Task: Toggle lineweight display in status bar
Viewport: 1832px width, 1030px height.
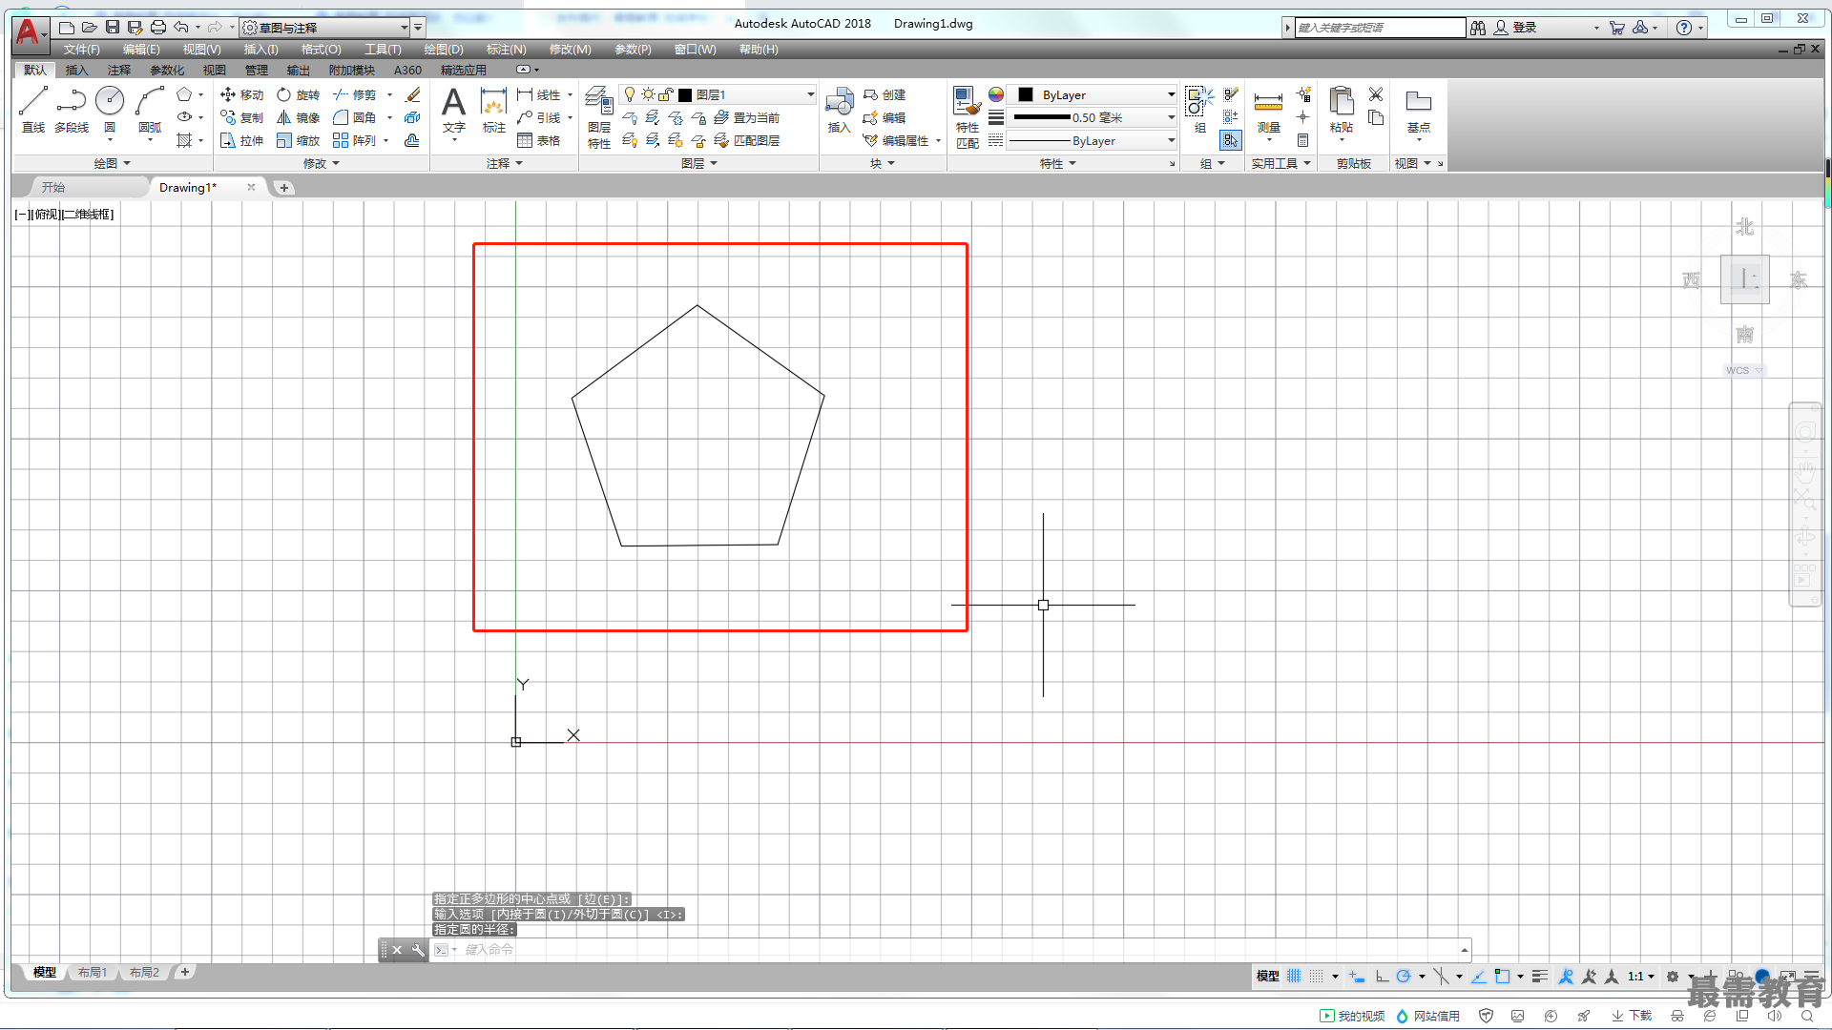Action: click(1539, 976)
